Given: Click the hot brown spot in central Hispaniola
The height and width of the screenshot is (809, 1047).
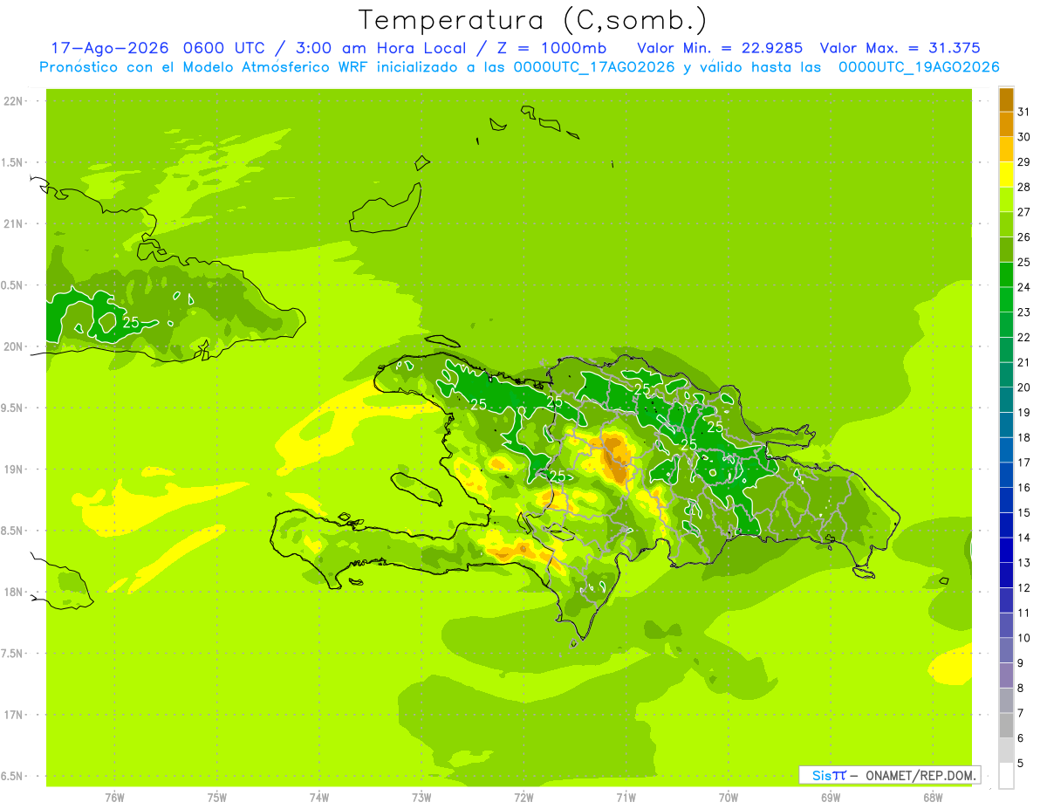Looking at the screenshot, I should point(618,460).
